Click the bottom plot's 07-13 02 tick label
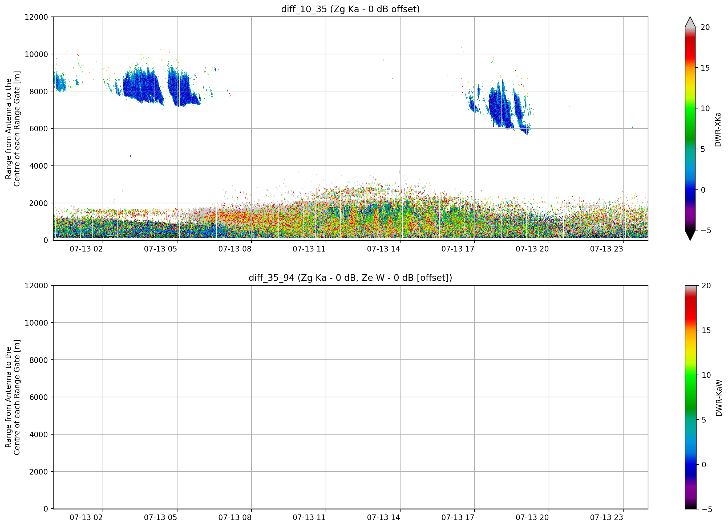Screen dimensions: 728x527 [x=86, y=518]
